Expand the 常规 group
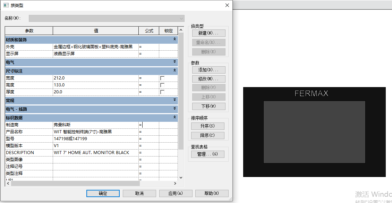The height and width of the screenshot is (203, 392). coord(174,100)
